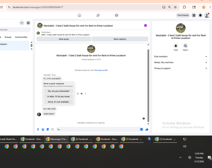
Task: Switch to 'Leads Sheet Ho...' taskbar window
Action: click(x=8, y=139)
